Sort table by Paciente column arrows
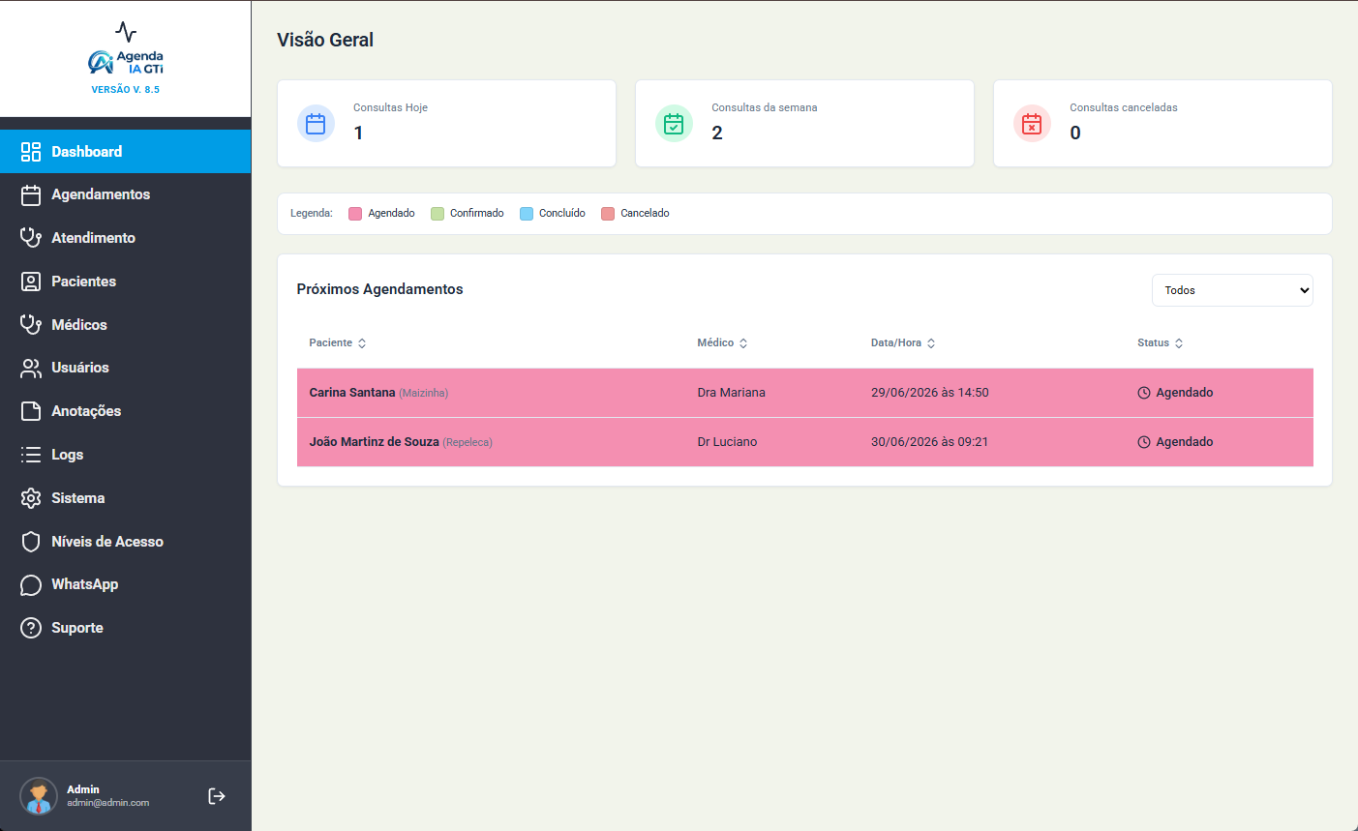1358x831 pixels. pyautogui.click(x=362, y=343)
